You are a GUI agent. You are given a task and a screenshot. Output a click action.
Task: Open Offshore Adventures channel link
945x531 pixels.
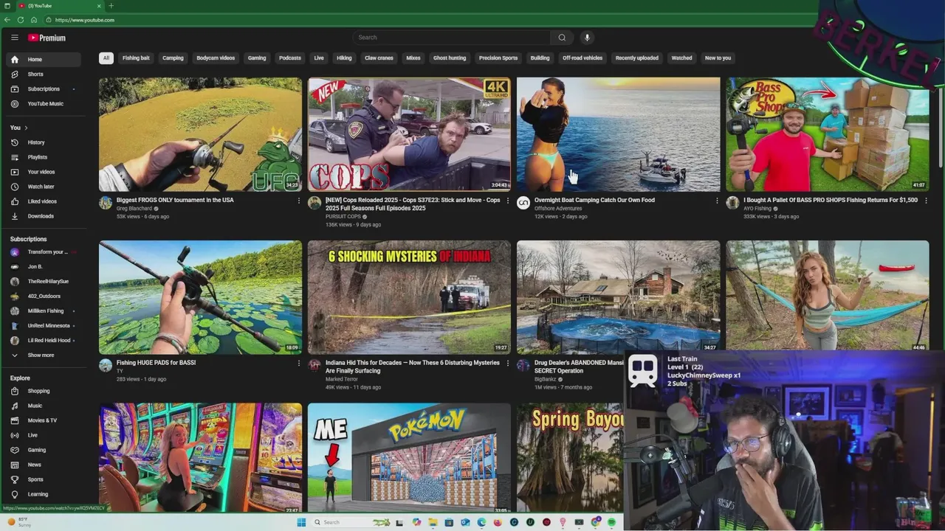coord(558,209)
